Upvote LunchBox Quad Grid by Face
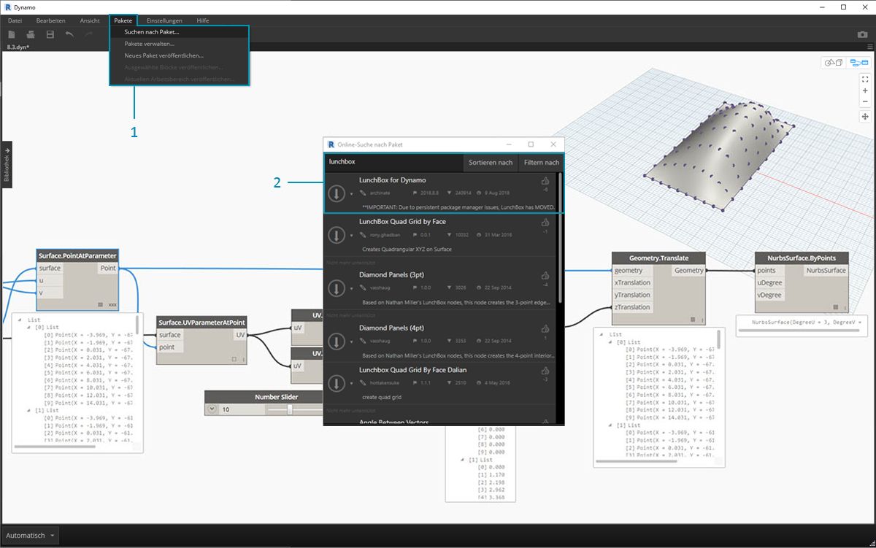 pyautogui.click(x=545, y=223)
